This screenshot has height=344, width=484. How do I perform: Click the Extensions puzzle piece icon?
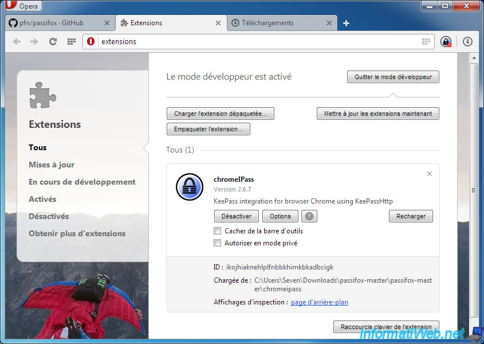tap(42, 95)
